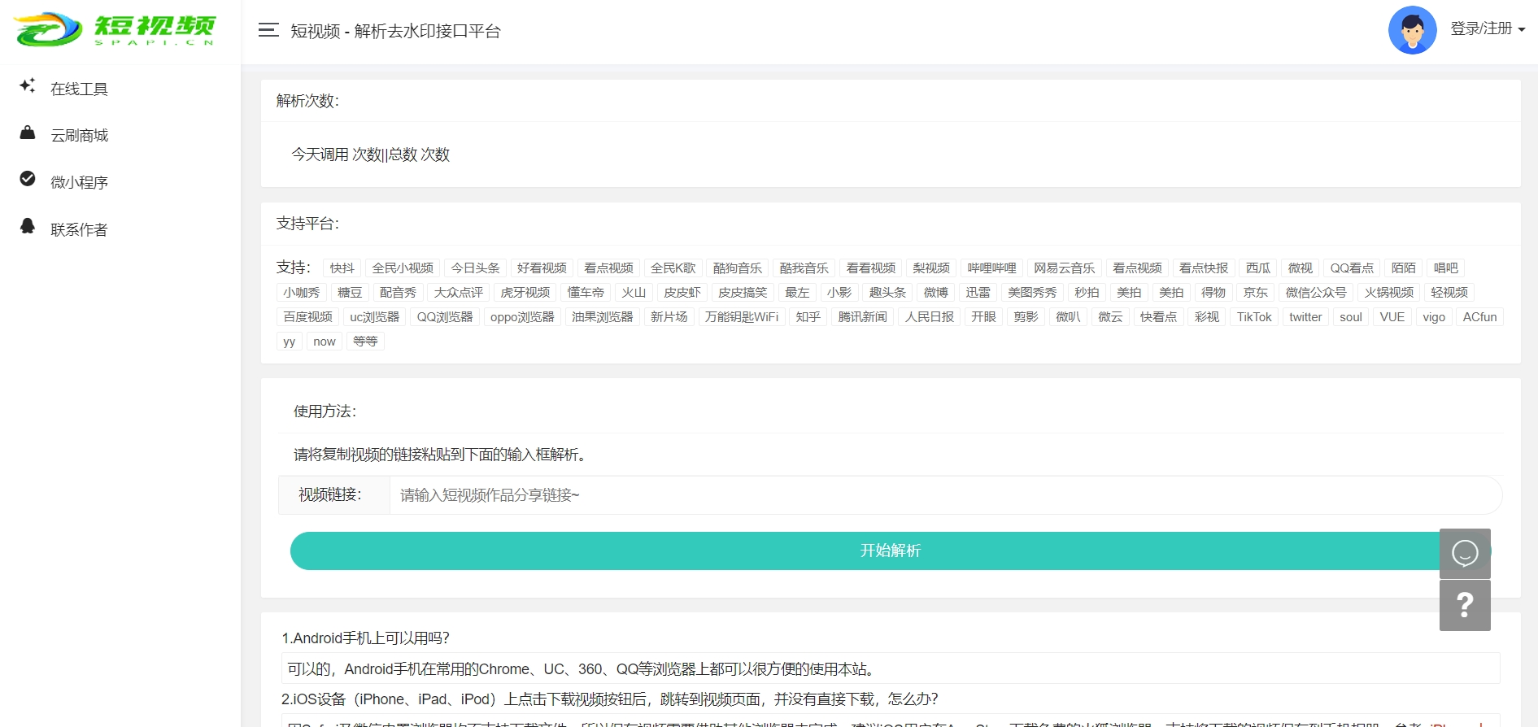Click the 微视 platform tag
1538x727 pixels.
point(1301,268)
